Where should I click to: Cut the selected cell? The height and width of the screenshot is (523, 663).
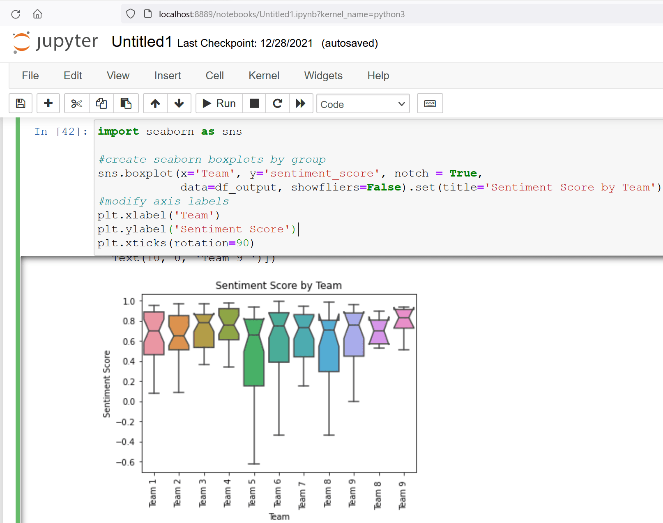(76, 103)
